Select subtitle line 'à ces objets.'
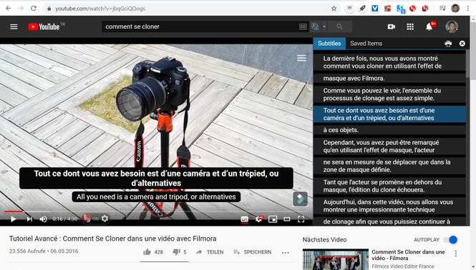Viewport: 476px width, 270px height. pyautogui.click(x=389, y=130)
